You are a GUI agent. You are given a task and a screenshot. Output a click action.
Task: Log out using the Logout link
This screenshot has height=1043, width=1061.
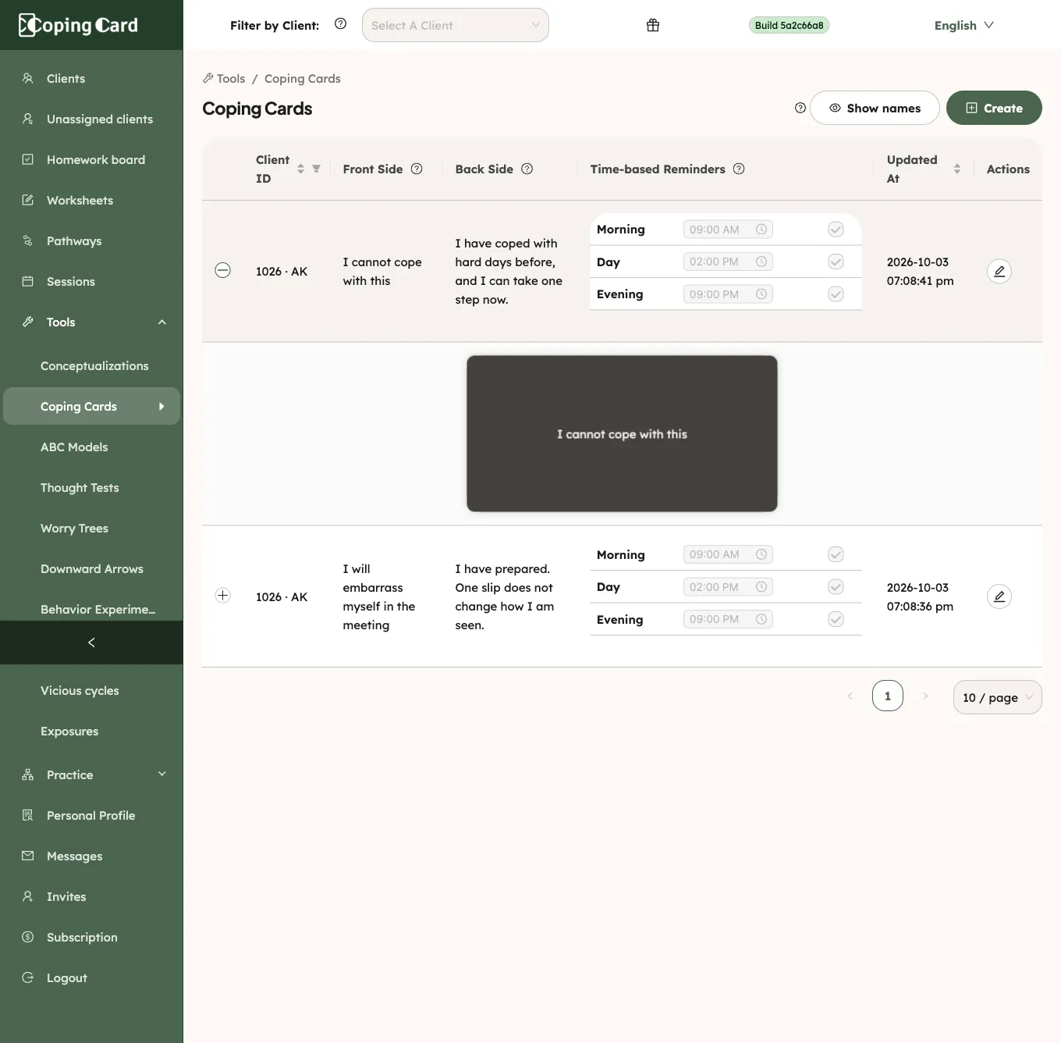tap(91, 977)
